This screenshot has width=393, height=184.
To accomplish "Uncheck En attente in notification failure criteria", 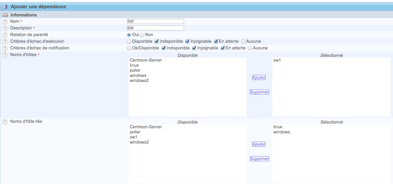I will pos(222,48).
